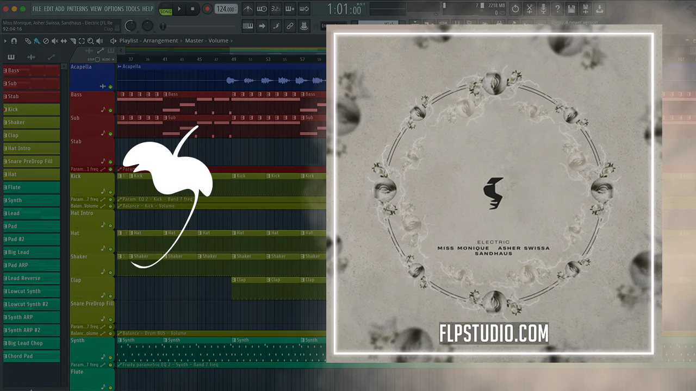Open the FILE menu
Viewport: 696px width, 391px height.
point(37,9)
